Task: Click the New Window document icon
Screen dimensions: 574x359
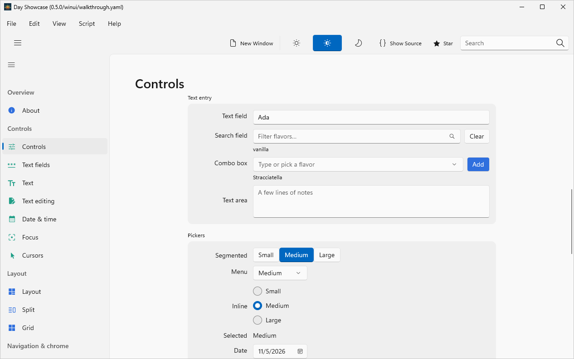Action: [x=233, y=43]
